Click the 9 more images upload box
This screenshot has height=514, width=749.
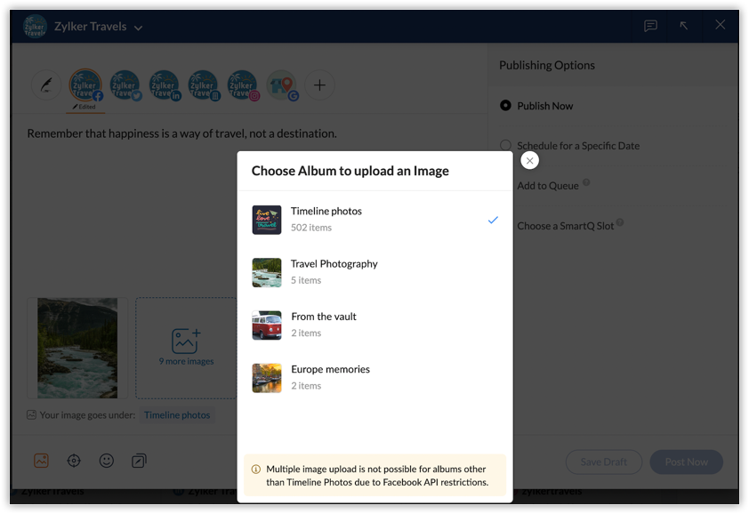(186, 349)
